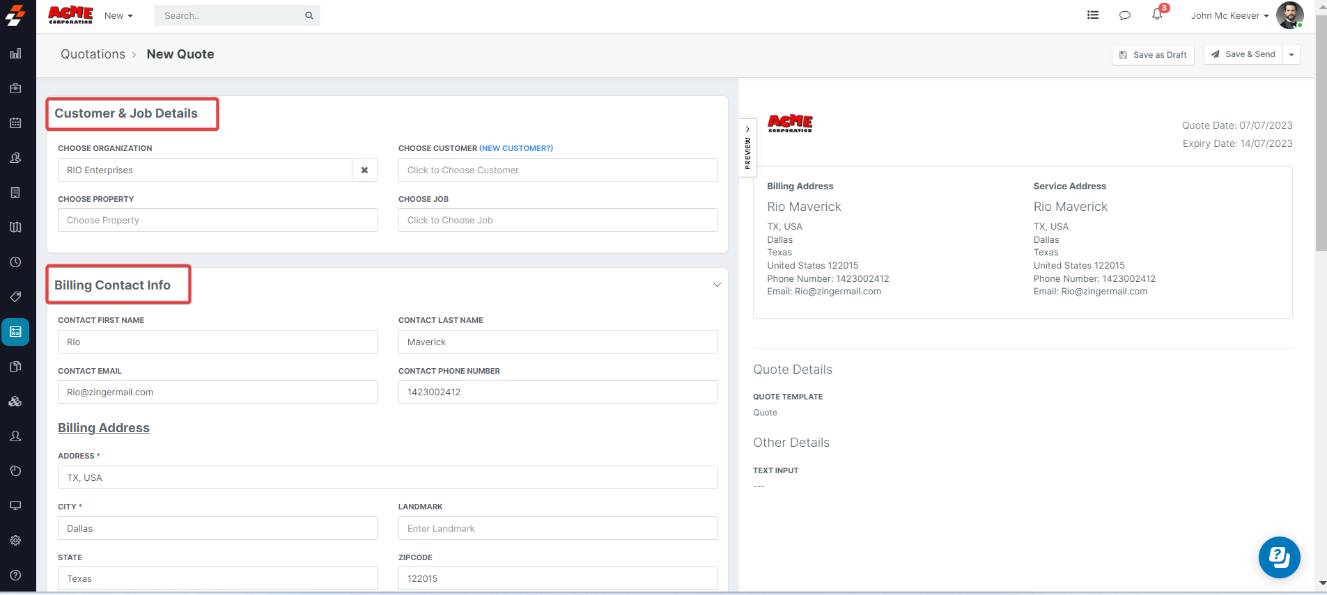Open the settings gear in the sidebar
Viewport: 1327px width, 595px height.
point(15,541)
